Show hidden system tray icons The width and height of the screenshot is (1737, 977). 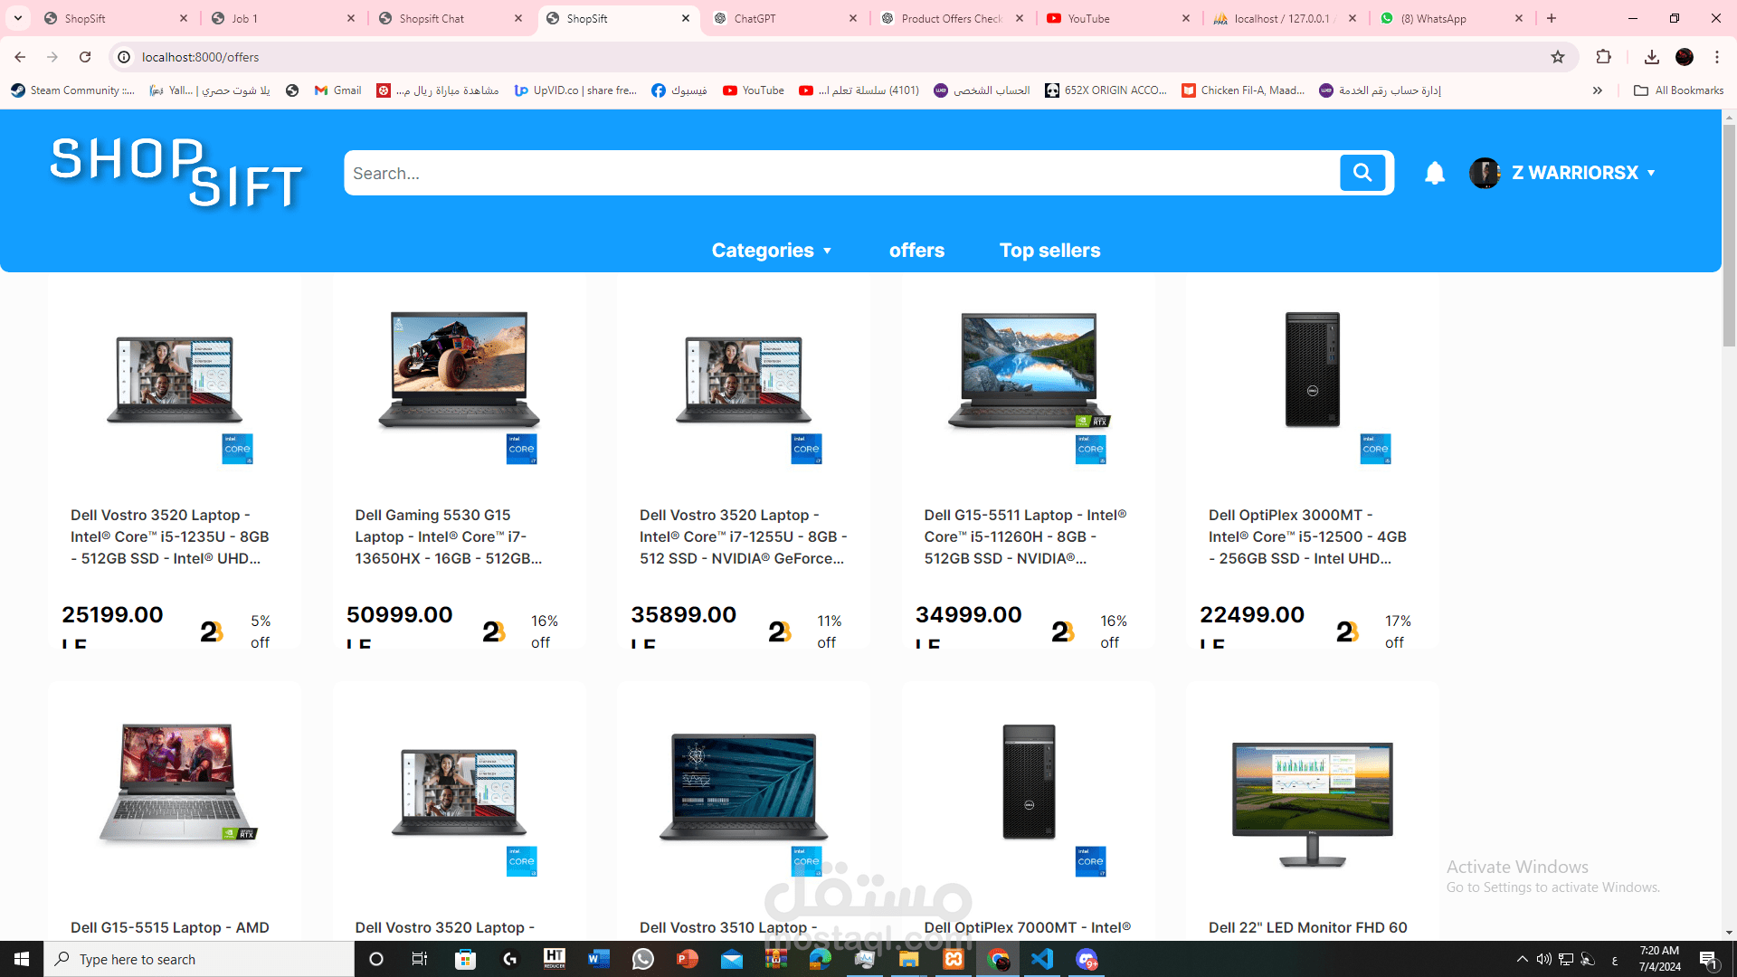pos(1523,959)
